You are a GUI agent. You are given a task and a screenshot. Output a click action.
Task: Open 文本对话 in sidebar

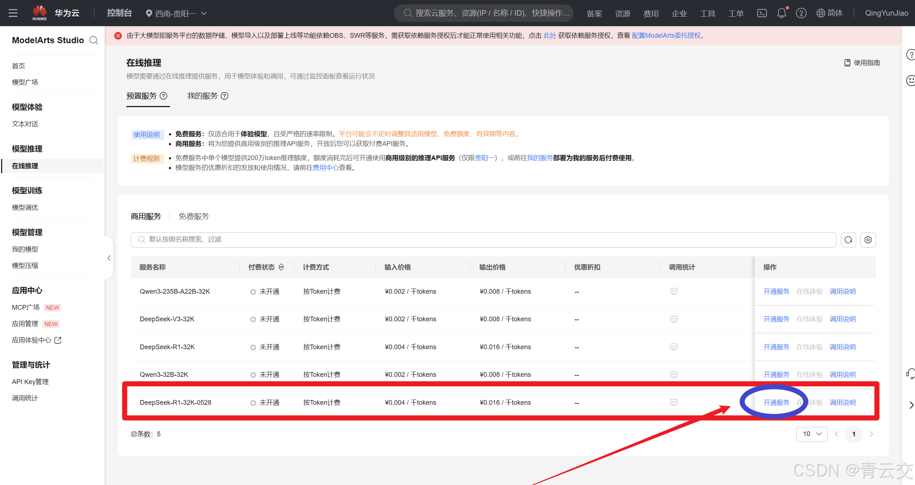click(x=25, y=124)
